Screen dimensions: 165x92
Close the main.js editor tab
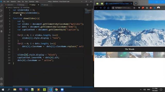tap(38, 5)
